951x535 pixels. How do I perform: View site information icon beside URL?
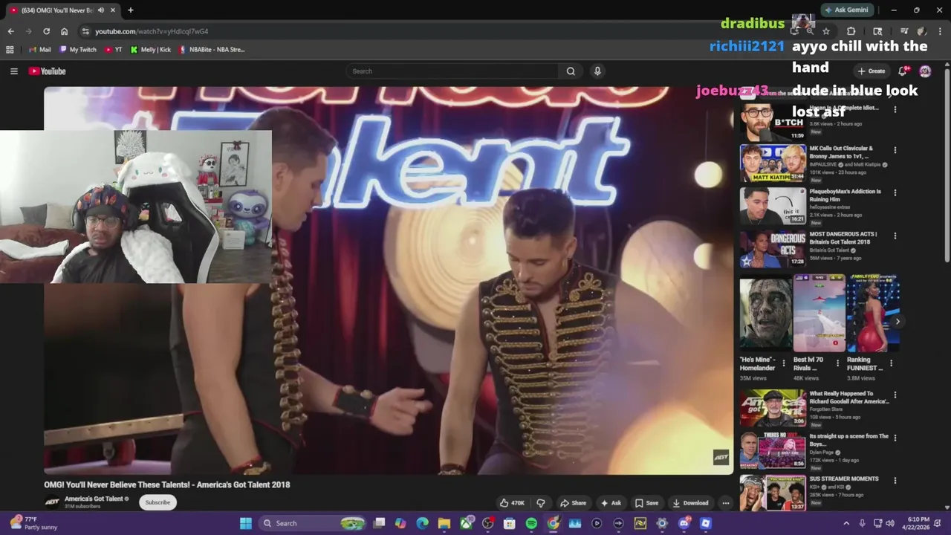pos(85,31)
